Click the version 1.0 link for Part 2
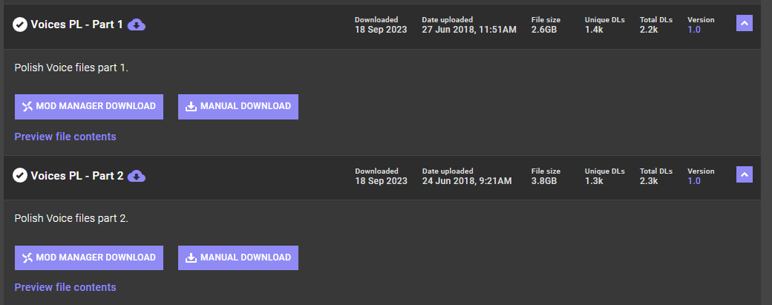The image size is (772, 305). (x=694, y=181)
